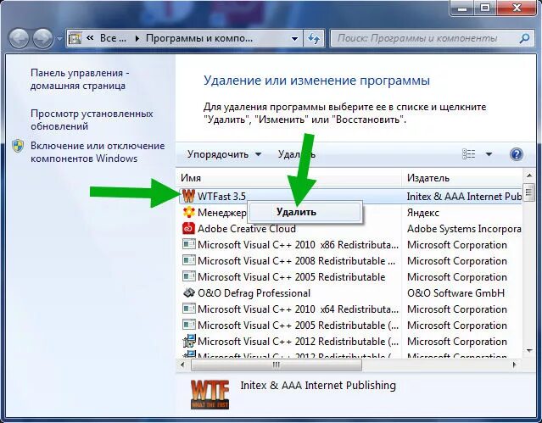Sort list by Издатель column header
The width and height of the screenshot is (542, 423).
point(461,178)
